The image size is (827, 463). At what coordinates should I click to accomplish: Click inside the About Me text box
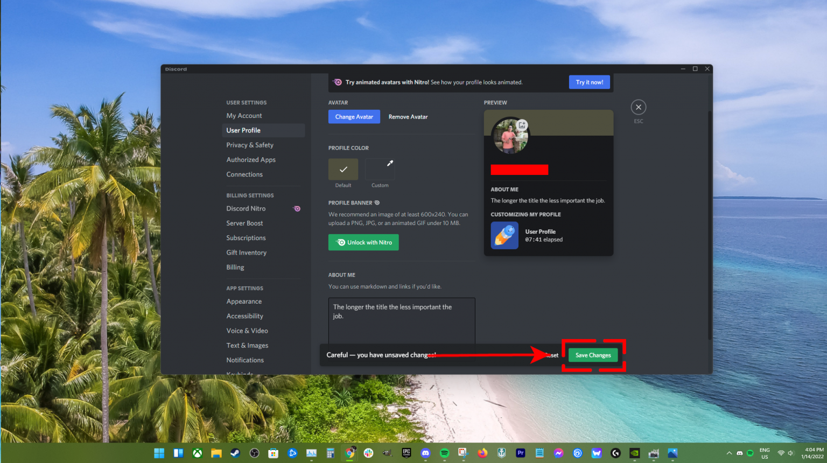pyautogui.click(x=402, y=321)
